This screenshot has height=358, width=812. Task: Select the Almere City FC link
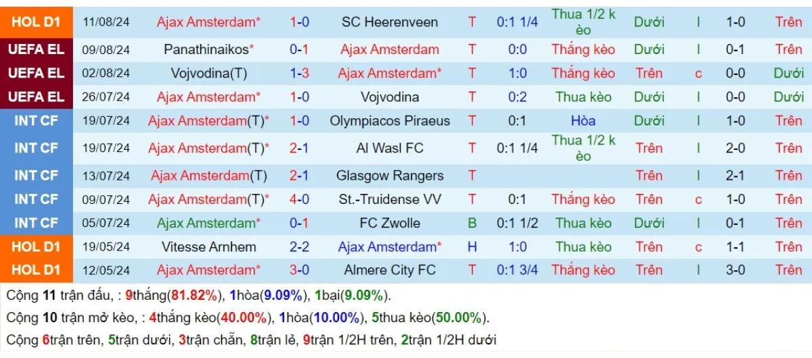(x=389, y=270)
